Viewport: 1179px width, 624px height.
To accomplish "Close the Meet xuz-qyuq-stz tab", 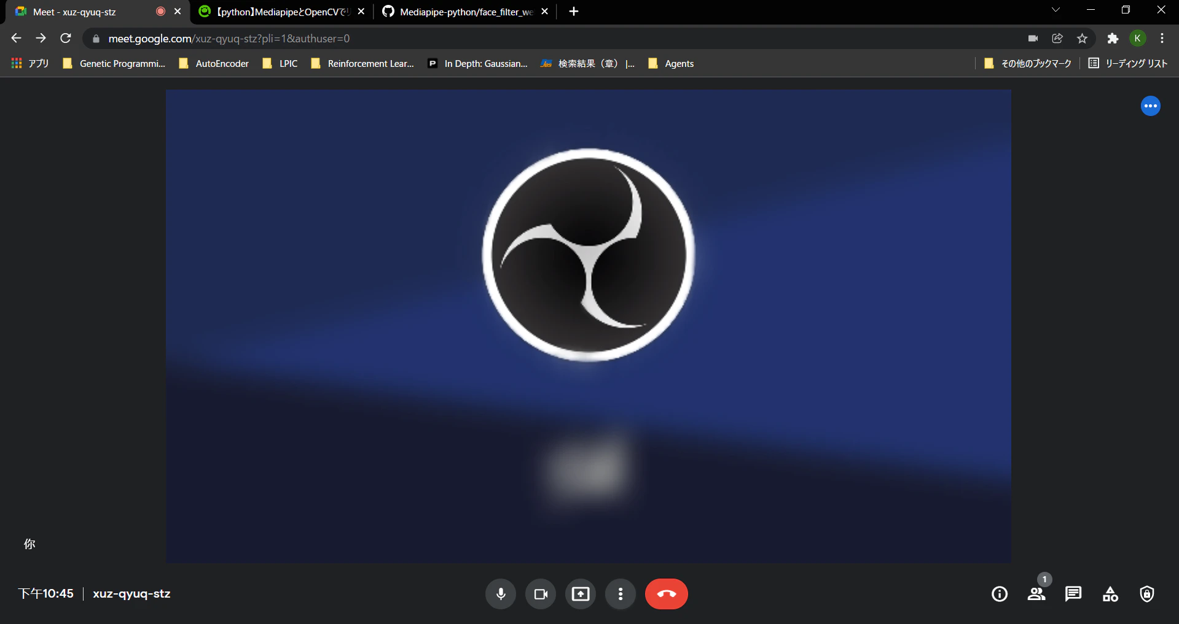I will 178,12.
